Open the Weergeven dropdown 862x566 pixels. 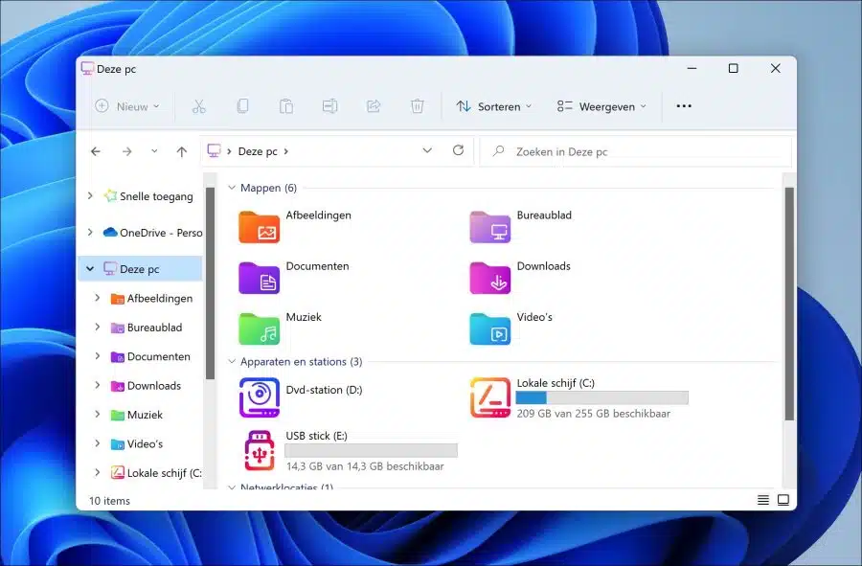click(x=601, y=106)
